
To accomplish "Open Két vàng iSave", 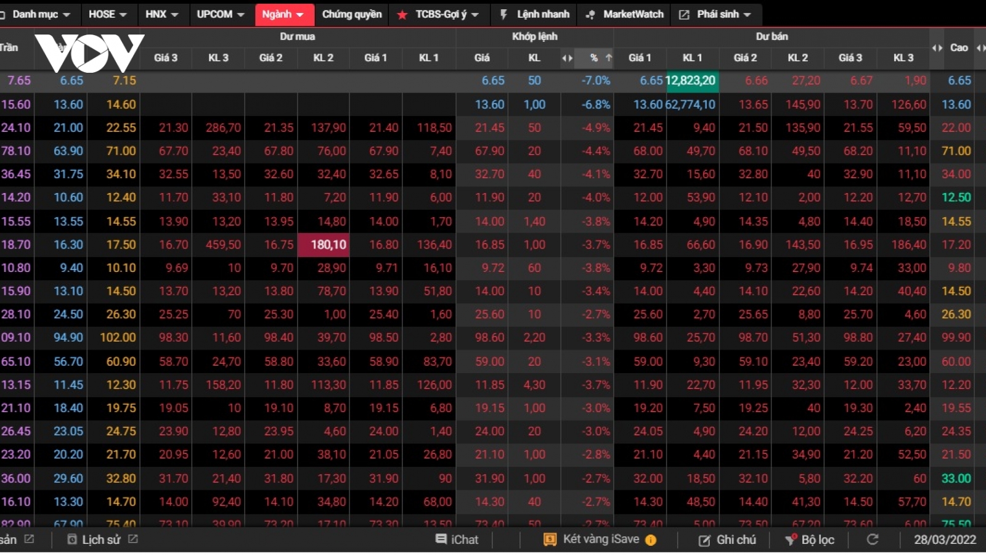I will [592, 540].
